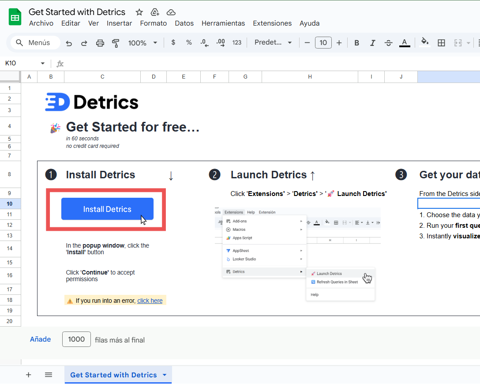Format the cell as currency

click(x=173, y=42)
